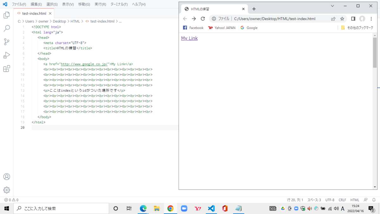The height and width of the screenshot is (214, 380).
Task: Select the test-index.html editor tab
Action: [x=34, y=13]
